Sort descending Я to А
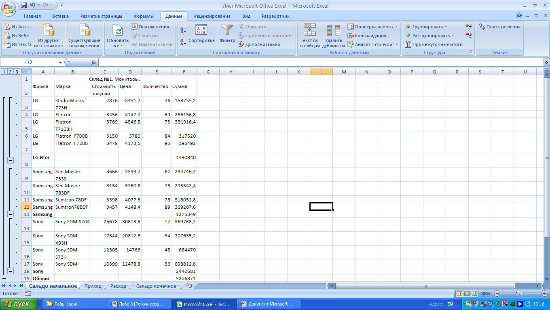550x310 pixels. pyautogui.click(x=183, y=41)
